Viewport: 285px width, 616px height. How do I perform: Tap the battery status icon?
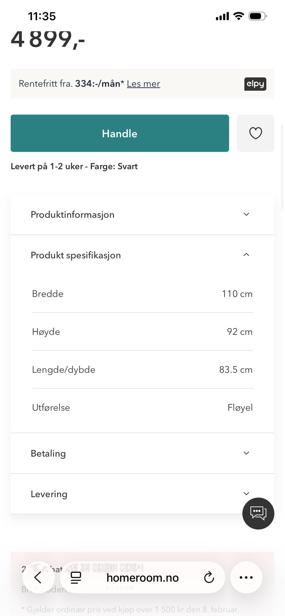(257, 16)
